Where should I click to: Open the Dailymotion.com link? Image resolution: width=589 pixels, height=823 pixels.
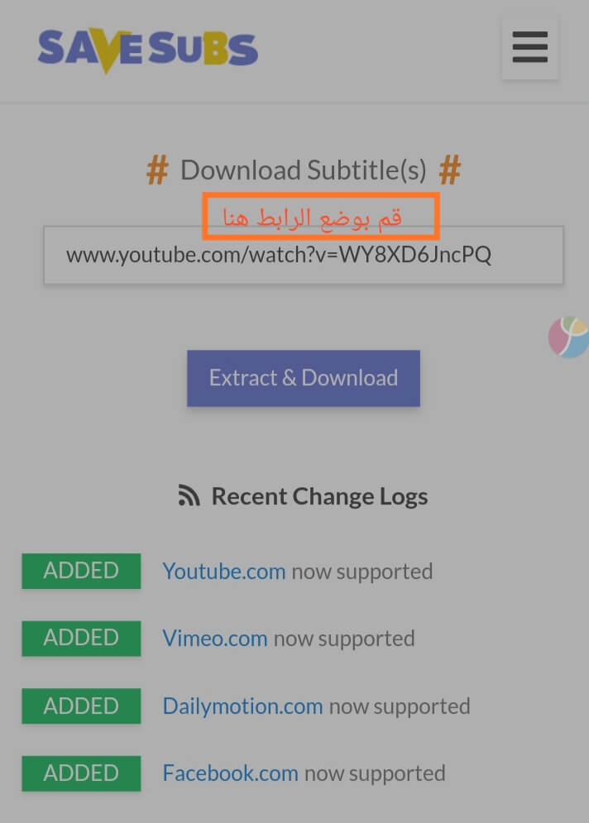pos(242,706)
